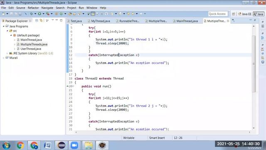This screenshot has width=266, height=150.
Task: Minimize the editor area
Action: [251, 20]
